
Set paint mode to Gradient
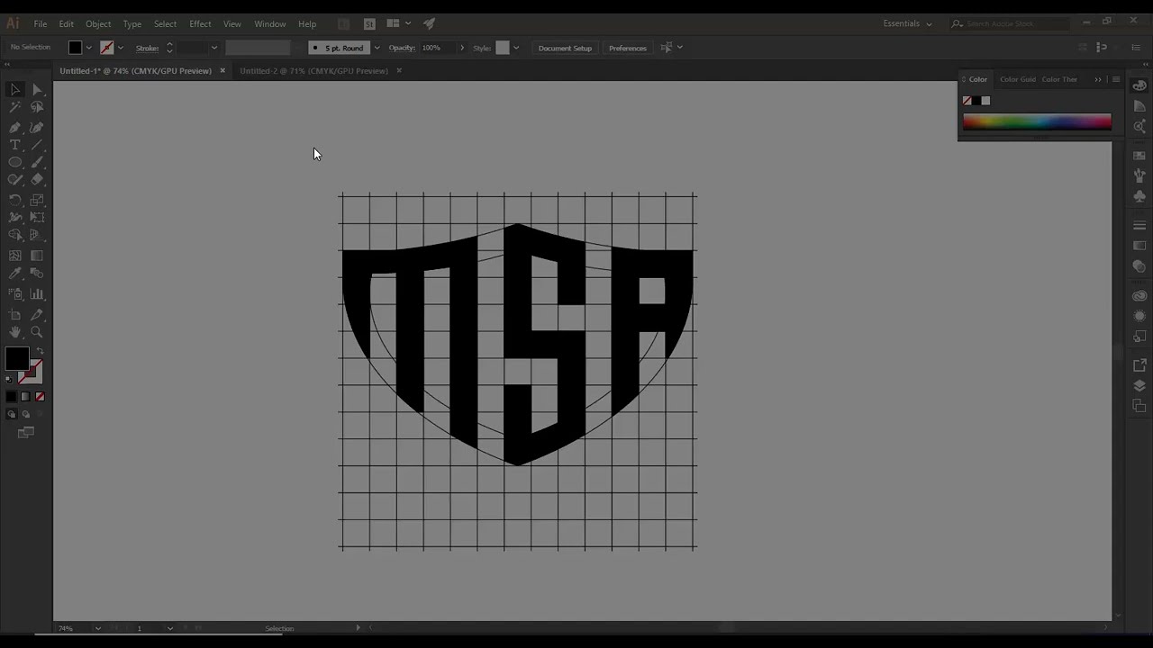pos(25,397)
